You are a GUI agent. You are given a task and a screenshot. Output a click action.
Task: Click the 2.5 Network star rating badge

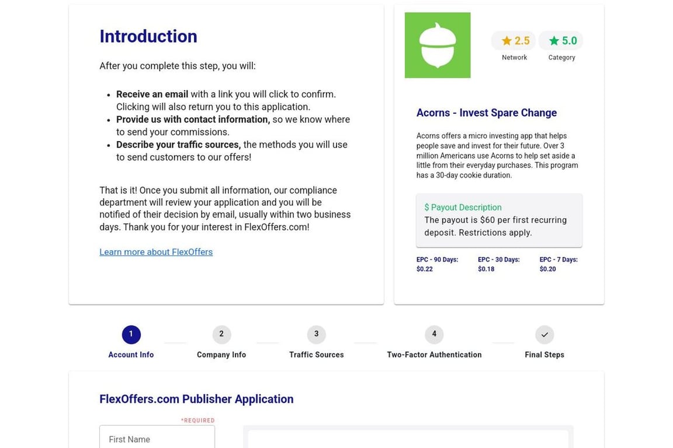point(514,41)
